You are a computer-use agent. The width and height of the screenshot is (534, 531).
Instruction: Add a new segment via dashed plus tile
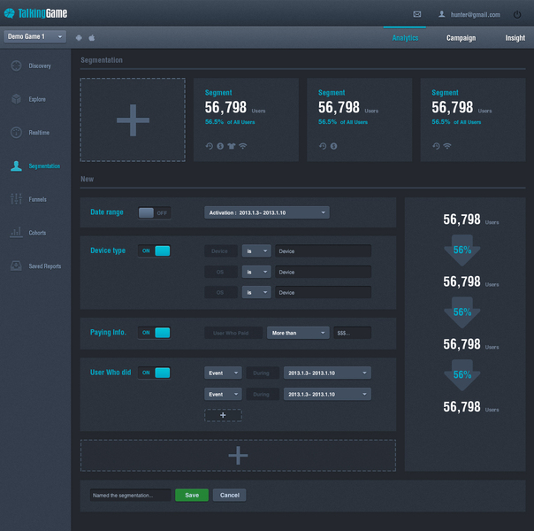pos(133,120)
